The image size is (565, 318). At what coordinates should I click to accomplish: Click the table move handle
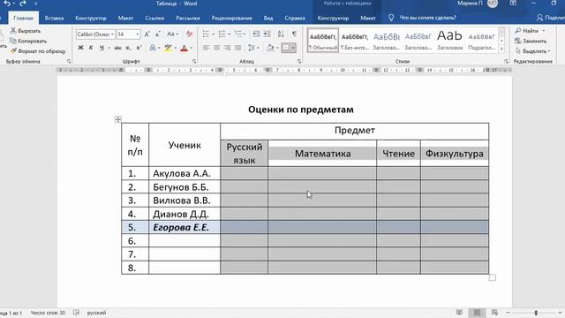pyautogui.click(x=117, y=119)
